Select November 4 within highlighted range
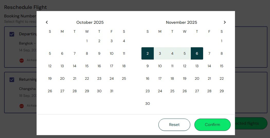Image resolution: width=270 pixels, height=138 pixels. [x=172, y=53]
